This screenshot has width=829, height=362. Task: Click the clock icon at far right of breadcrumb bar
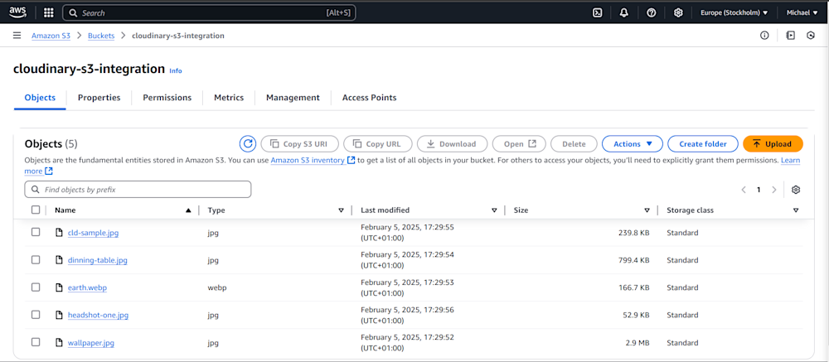click(811, 36)
